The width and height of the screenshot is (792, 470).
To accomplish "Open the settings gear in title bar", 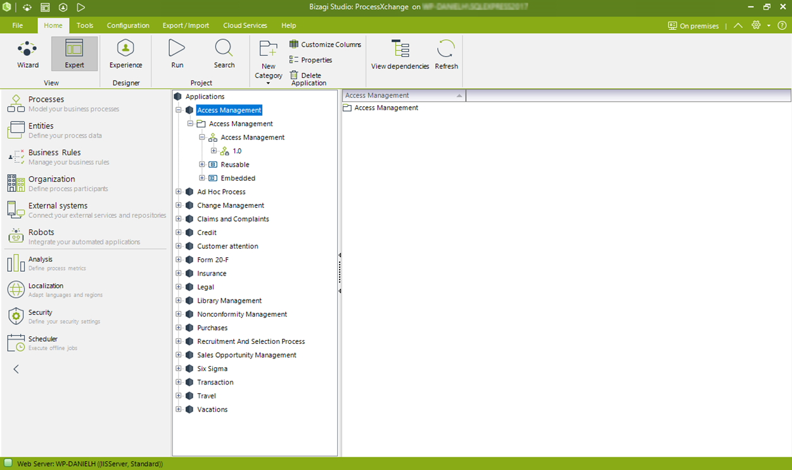I will point(756,25).
